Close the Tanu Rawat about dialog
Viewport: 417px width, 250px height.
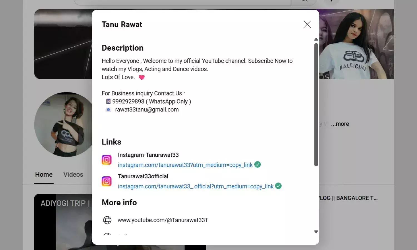[x=307, y=24]
